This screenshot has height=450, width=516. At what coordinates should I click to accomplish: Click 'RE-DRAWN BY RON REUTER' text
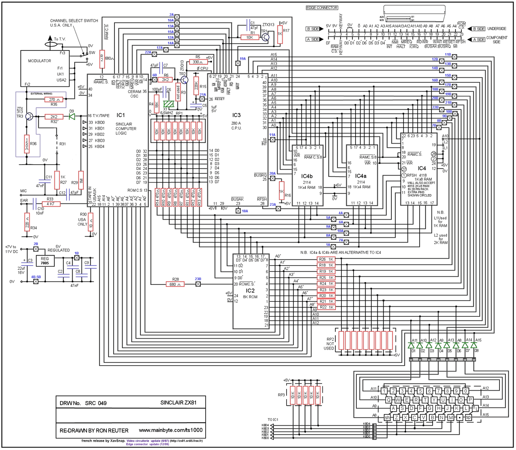click(x=94, y=431)
